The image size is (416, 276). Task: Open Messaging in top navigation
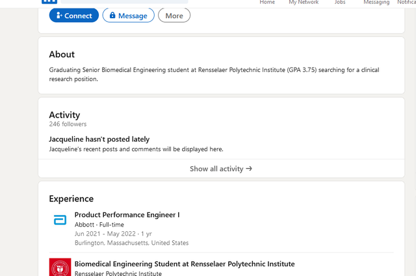point(376,2)
